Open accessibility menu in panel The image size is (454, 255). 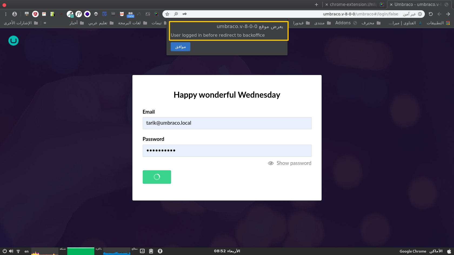(160, 251)
